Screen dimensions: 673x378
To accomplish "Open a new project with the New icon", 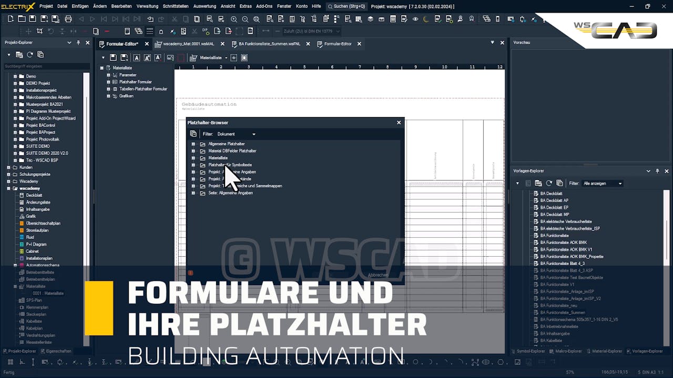I will coord(11,19).
